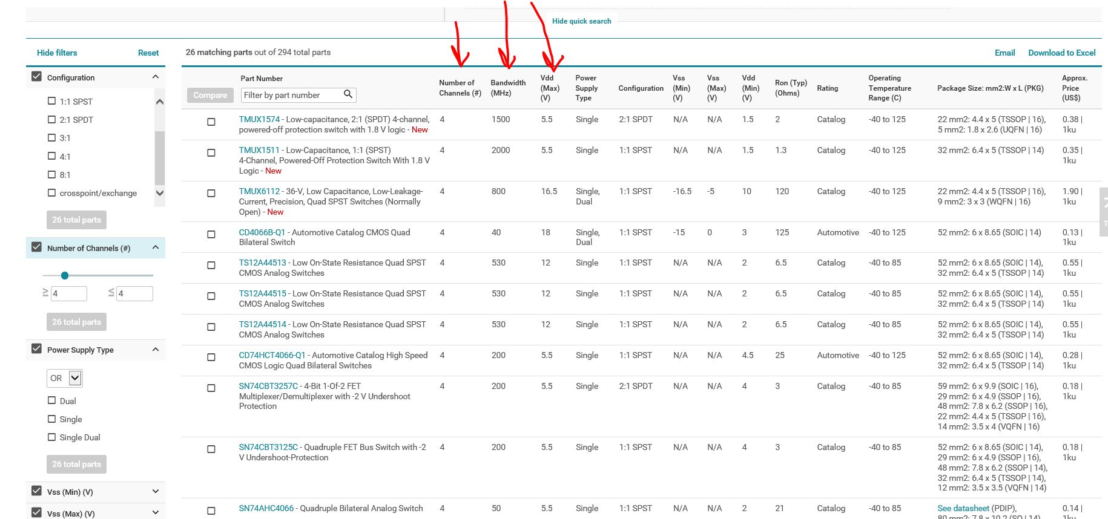Viewport: 1108px width, 519px height.
Task: Check the 2:1 SPDT configuration option
Action: coord(51,119)
